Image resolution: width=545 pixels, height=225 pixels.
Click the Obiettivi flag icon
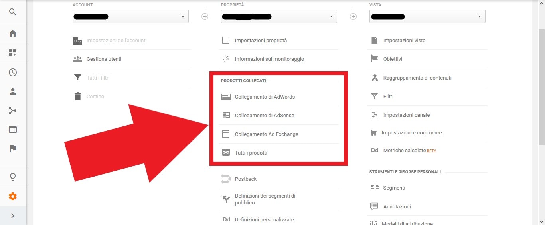click(x=374, y=58)
